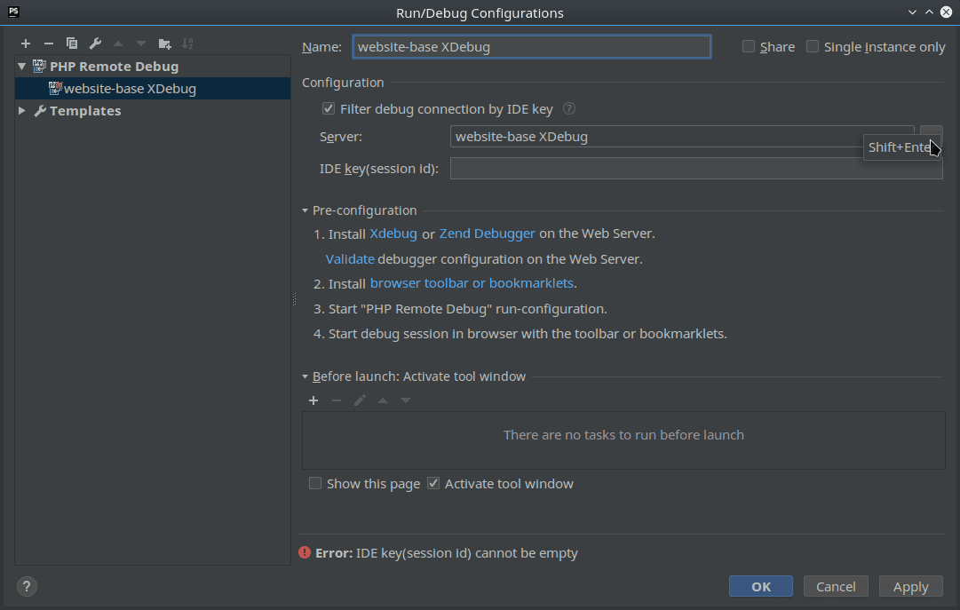Create new configurations folder
The image size is (960, 610).
164,44
